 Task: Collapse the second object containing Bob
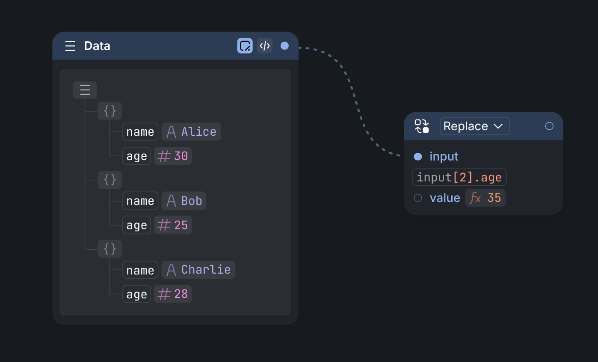coord(110,180)
